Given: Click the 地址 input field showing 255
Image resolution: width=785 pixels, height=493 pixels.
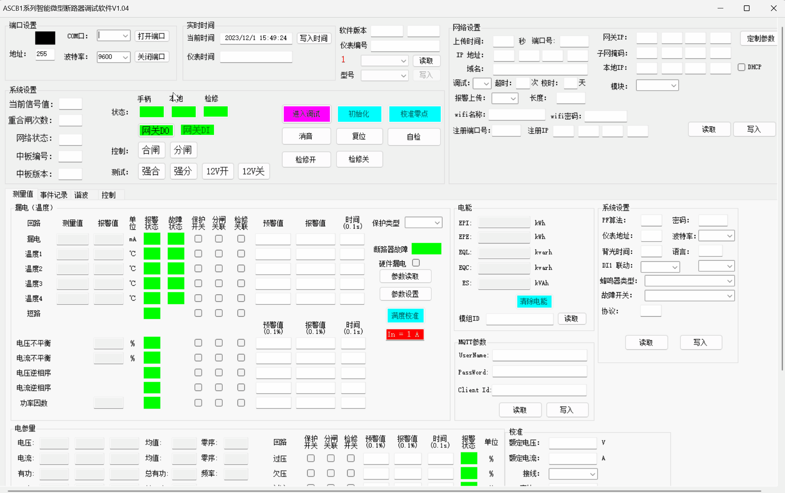Looking at the screenshot, I should pyautogui.click(x=45, y=54).
